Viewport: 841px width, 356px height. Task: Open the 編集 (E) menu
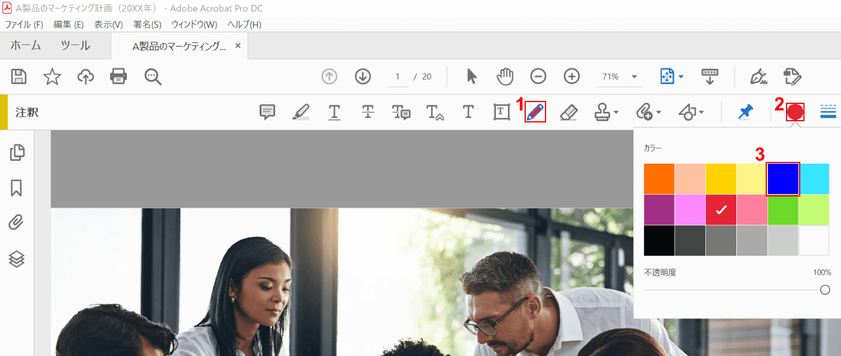pos(69,24)
